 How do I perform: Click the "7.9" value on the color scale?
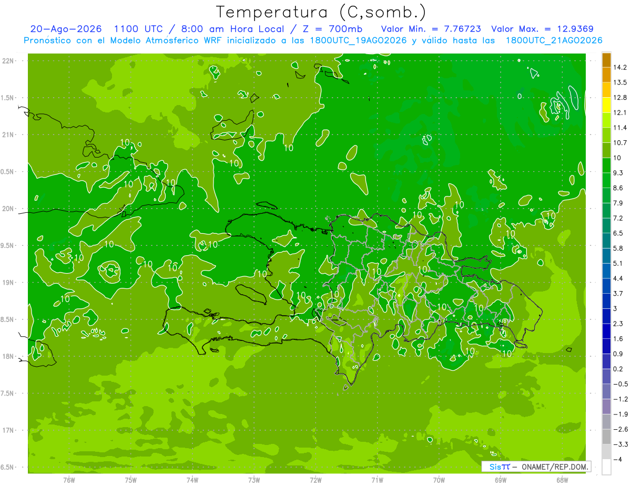click(x=618, y=203)
